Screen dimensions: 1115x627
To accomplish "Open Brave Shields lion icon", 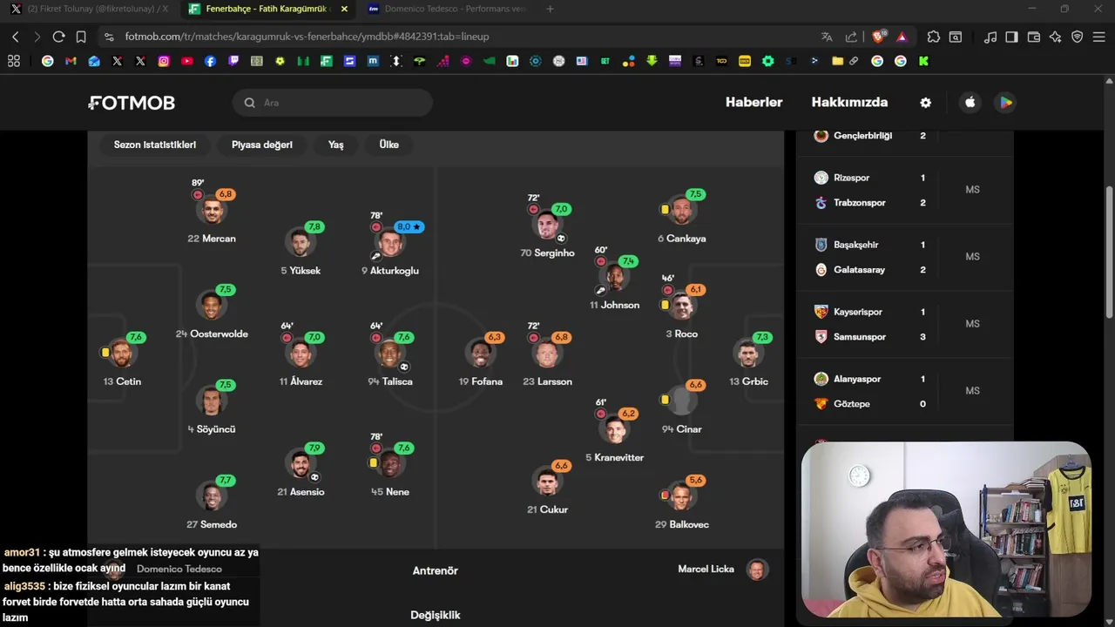I will (878, 37).
